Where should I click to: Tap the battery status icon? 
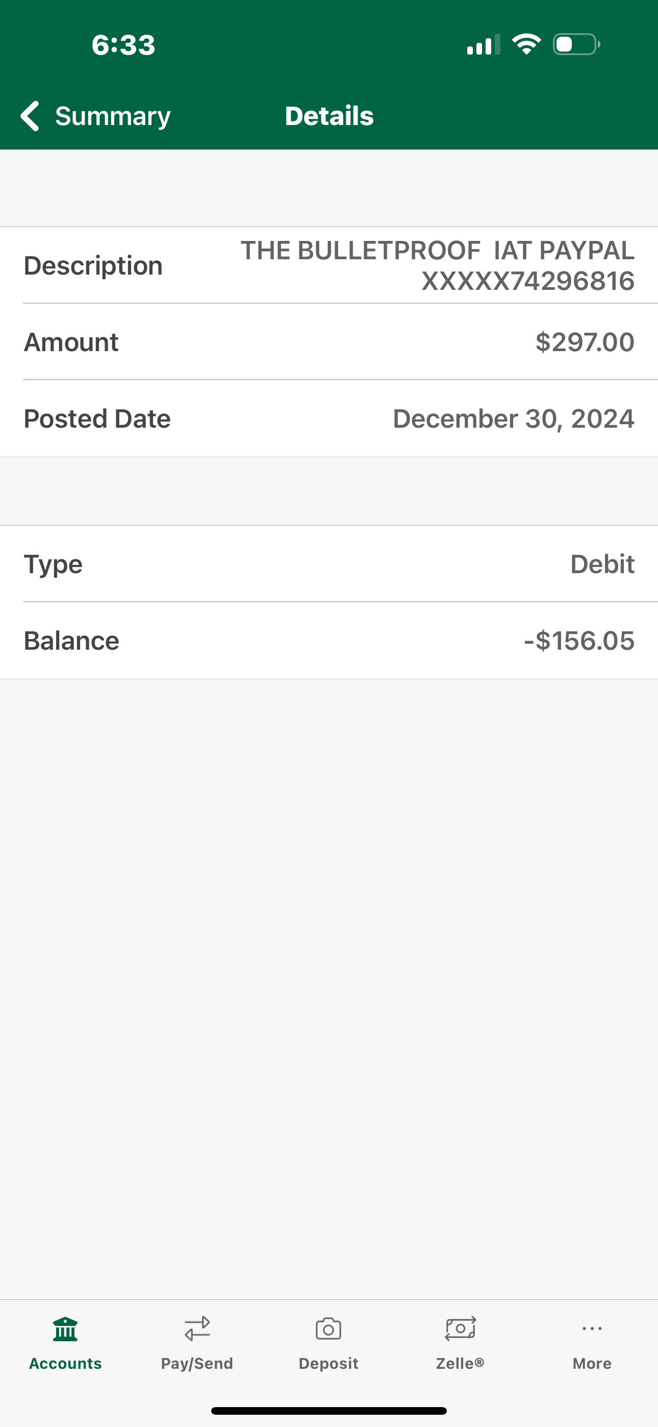[576, 44]
